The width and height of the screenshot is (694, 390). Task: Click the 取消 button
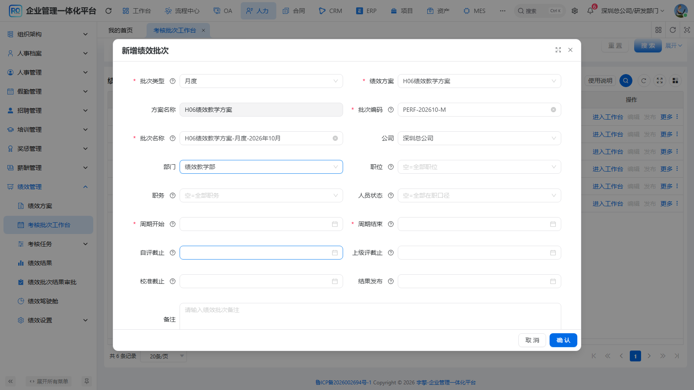(532, 340)
